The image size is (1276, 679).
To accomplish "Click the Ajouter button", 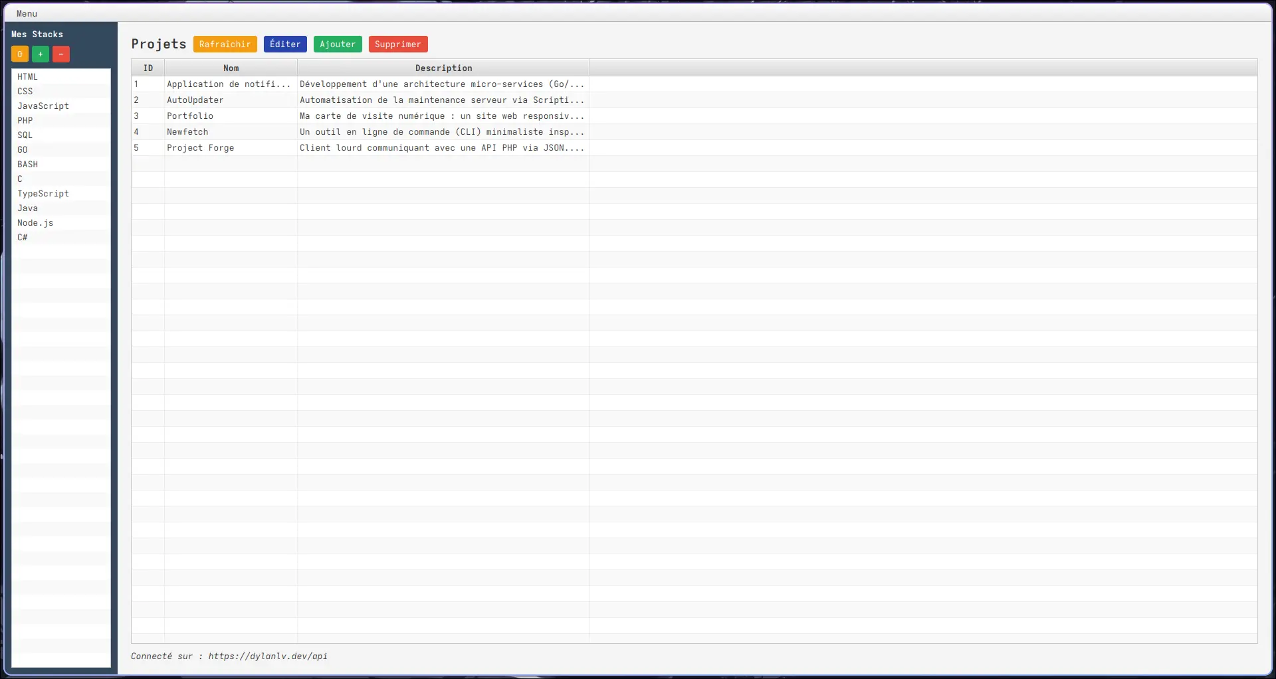I will pyautogui.click(x=337, y=44).
